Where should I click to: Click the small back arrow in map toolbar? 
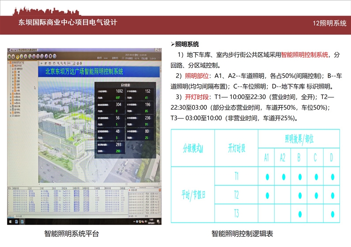click(41, 63)
